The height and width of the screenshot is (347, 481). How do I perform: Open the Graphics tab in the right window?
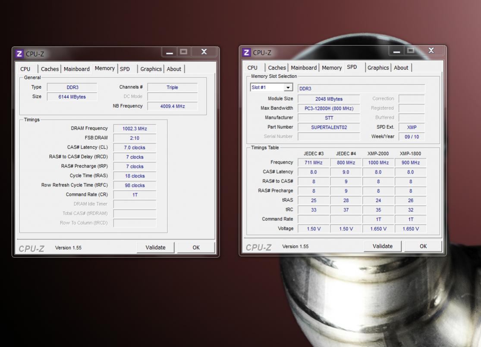tap(378, 68)
